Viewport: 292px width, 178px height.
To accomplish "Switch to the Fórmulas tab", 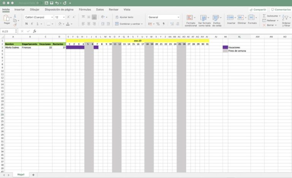I will coord(85,9).
